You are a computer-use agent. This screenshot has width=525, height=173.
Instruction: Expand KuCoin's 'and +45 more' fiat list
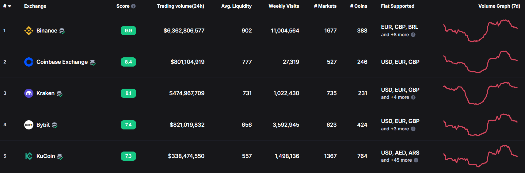pos(397,160)
